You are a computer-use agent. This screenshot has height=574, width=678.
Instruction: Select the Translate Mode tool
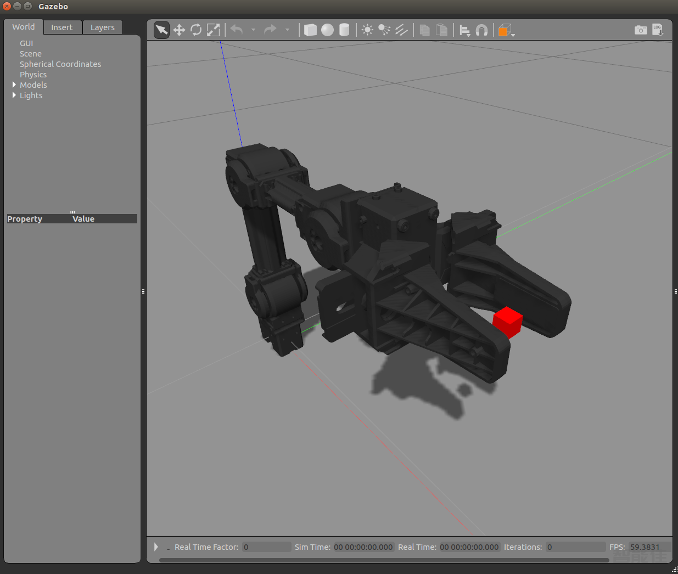[179, 30]
